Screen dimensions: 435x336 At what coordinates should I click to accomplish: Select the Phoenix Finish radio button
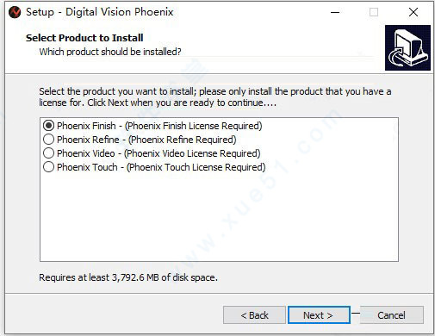tap(48, 126)
